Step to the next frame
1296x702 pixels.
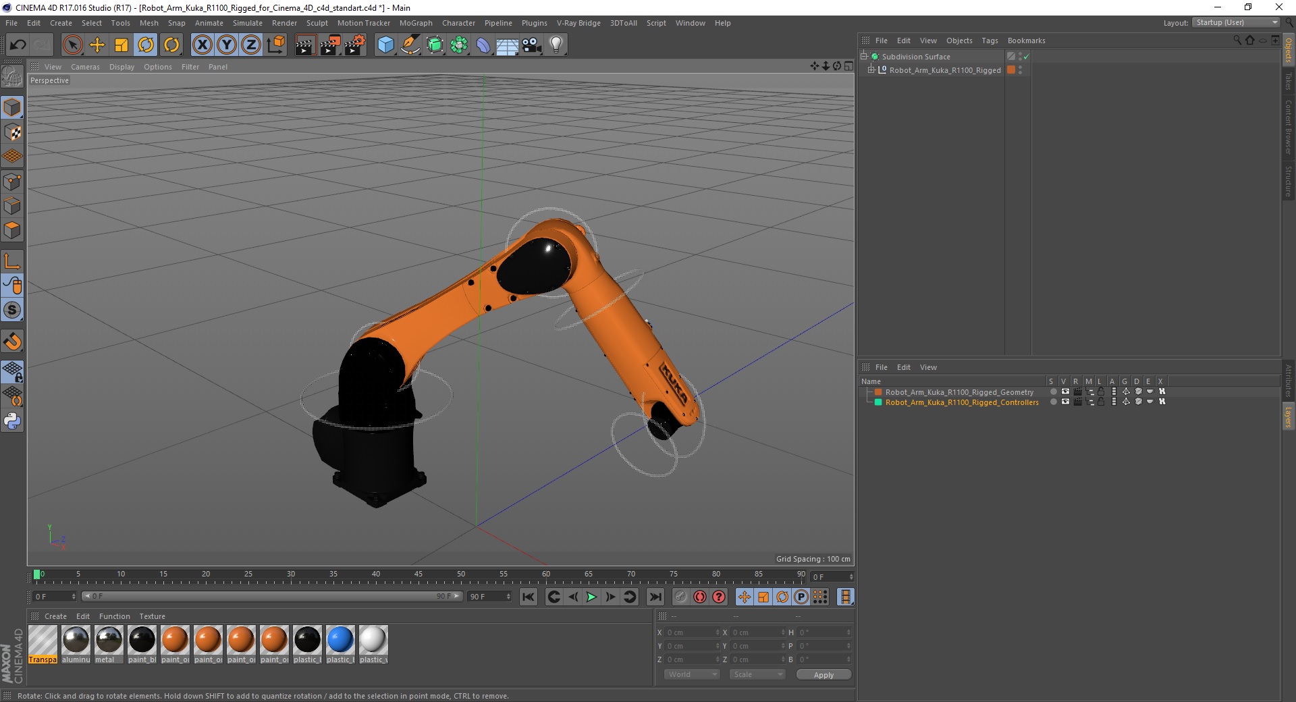(610, 597)
